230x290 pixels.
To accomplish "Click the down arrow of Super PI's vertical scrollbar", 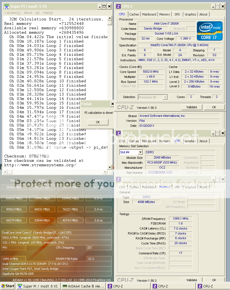I will coord(110,167).
